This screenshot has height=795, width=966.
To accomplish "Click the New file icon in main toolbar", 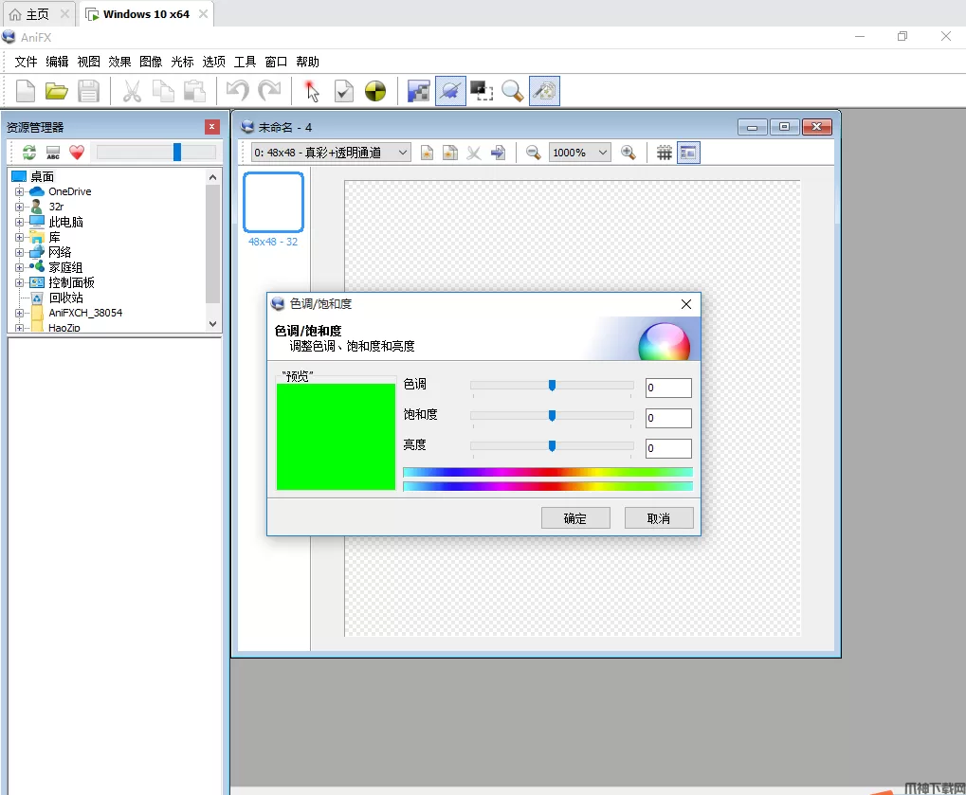I will 26,91.
